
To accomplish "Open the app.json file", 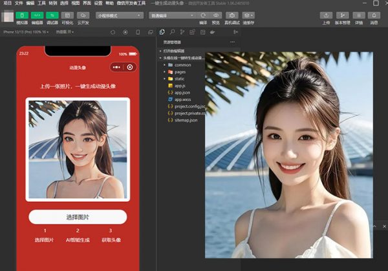I will coord(182,92).
